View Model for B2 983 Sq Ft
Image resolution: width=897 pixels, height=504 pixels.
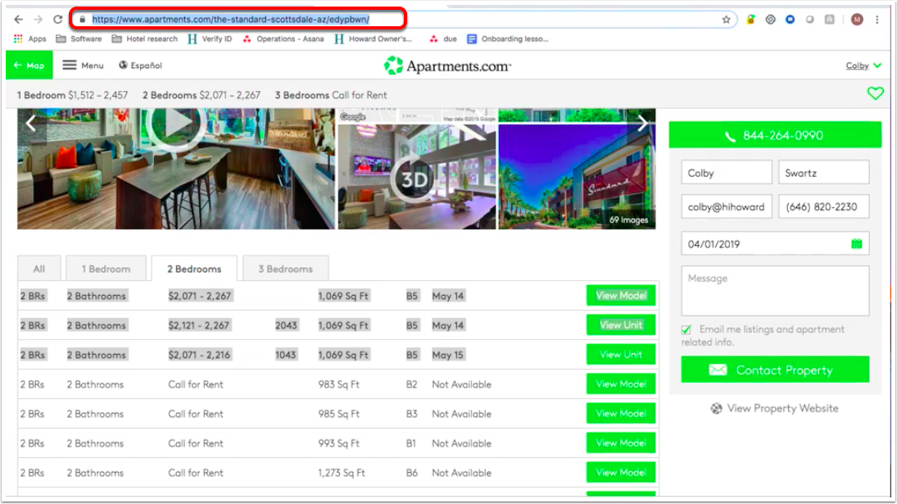(621, 384)
